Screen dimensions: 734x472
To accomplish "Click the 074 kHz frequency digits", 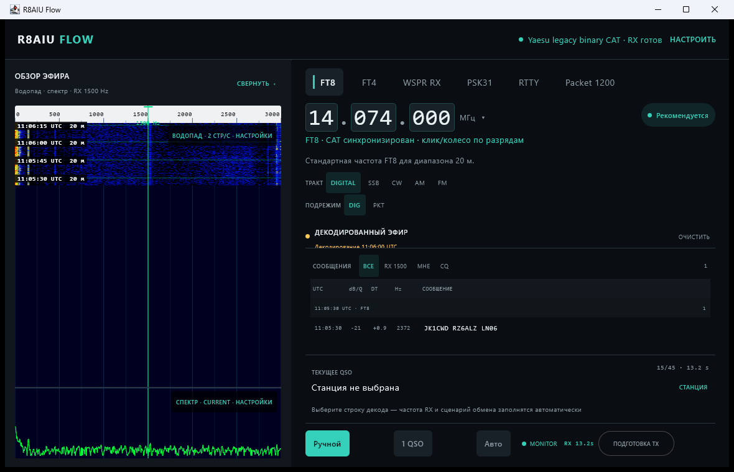I will (x=373, y=117).
